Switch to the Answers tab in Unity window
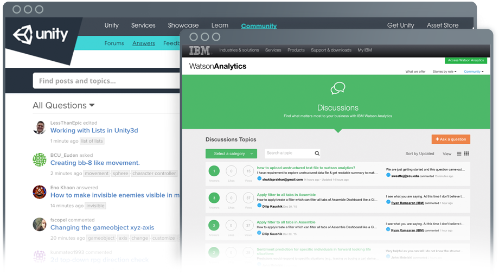 point(144,43)
